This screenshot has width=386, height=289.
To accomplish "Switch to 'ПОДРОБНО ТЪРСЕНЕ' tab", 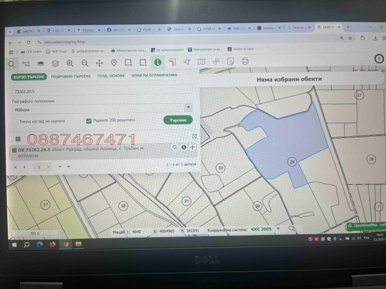I will (70, 76).
